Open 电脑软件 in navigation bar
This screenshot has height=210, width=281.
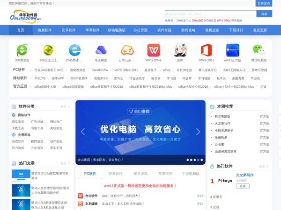45,30
